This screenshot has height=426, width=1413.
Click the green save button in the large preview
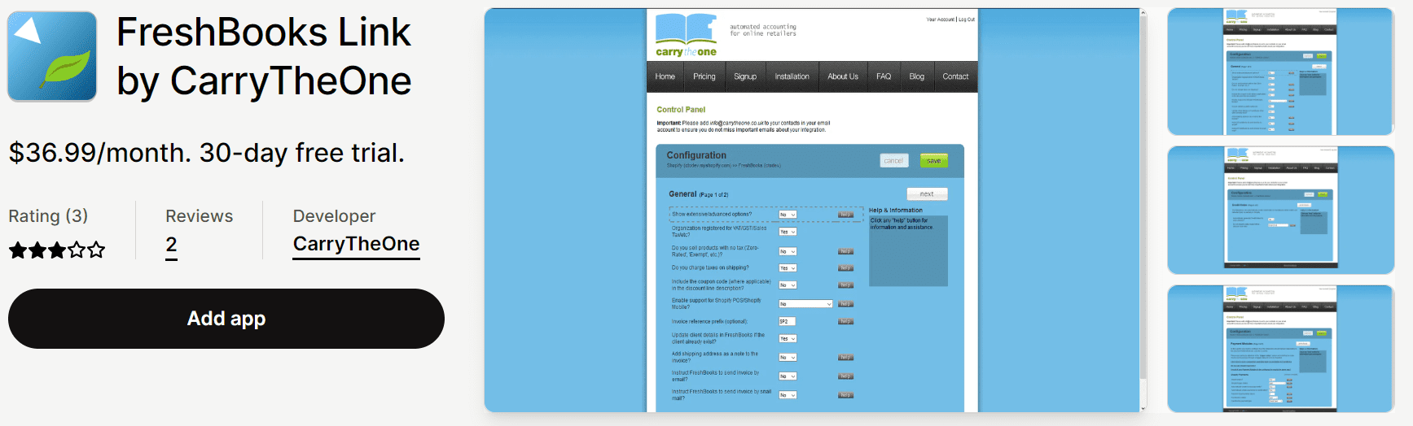[934, 161]
